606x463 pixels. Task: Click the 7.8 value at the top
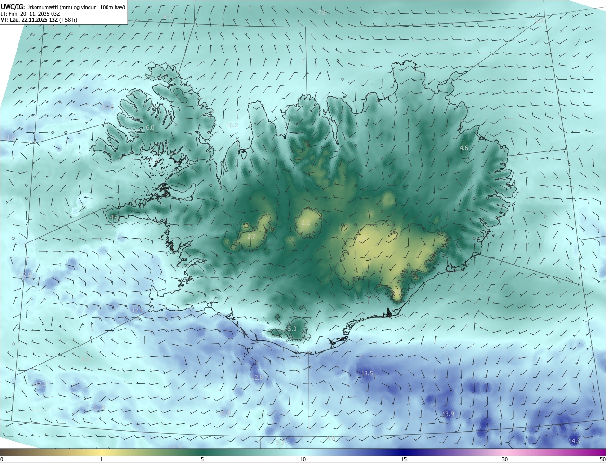pos(321,13)
